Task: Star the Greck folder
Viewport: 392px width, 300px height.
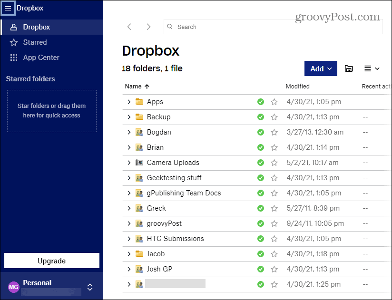Action: click(x=274, y=208)
